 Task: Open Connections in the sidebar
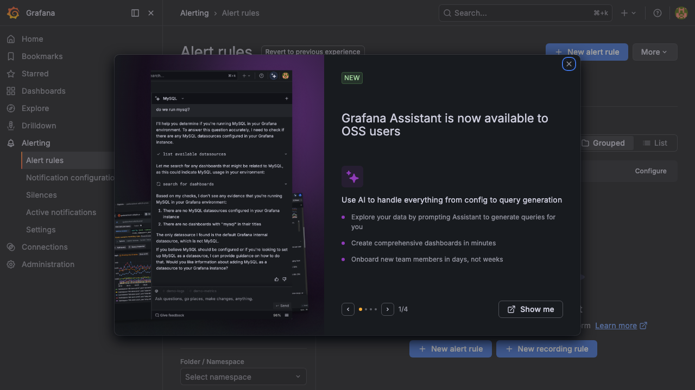click(x=45, y=247)
